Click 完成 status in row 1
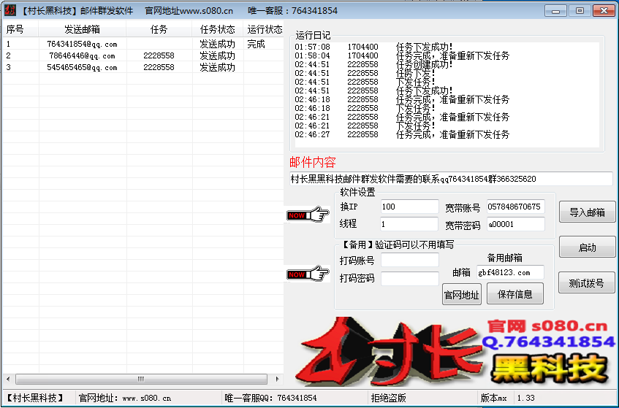This screenshot has height=408, width=619. pyautogui.click(x=256, y=44)
